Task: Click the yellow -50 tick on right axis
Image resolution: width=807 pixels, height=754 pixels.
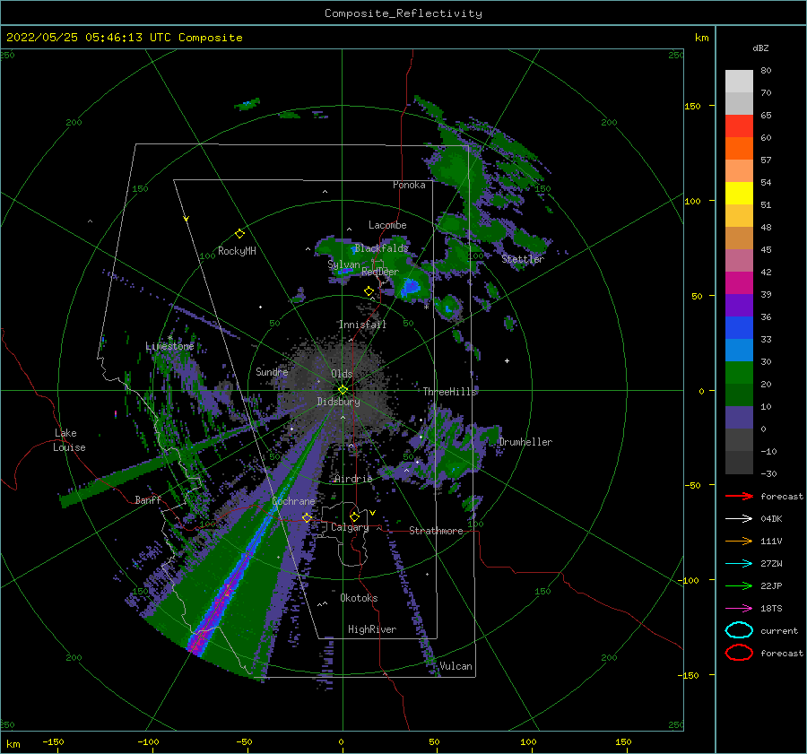Action: [x=692, y=485]
